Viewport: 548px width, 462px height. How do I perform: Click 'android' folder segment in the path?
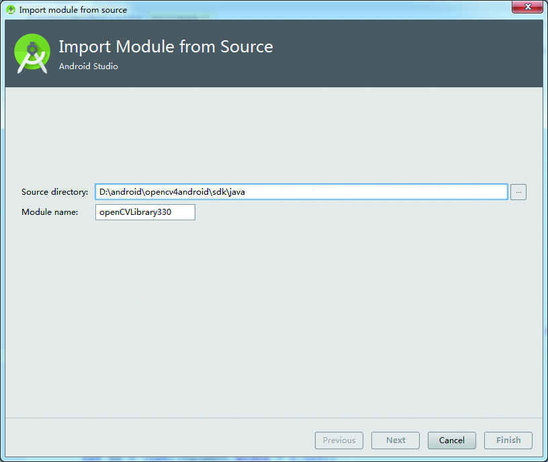point(126,192)
